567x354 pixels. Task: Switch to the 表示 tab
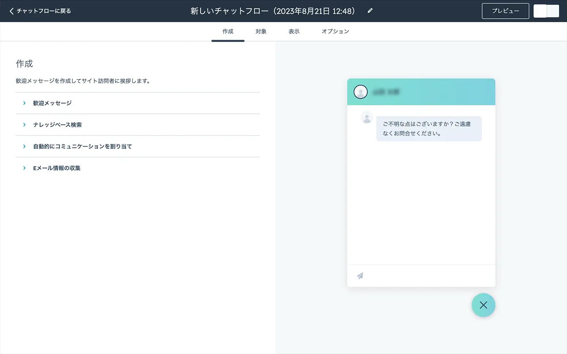click(294, 31)
